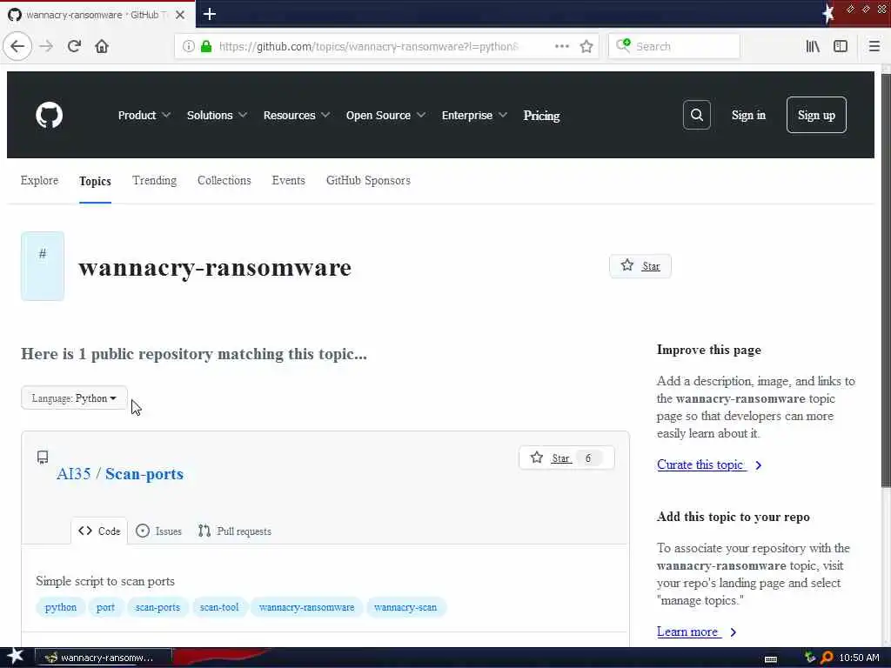Click the GitHub search magnifier button

click(x=697, y=116)
